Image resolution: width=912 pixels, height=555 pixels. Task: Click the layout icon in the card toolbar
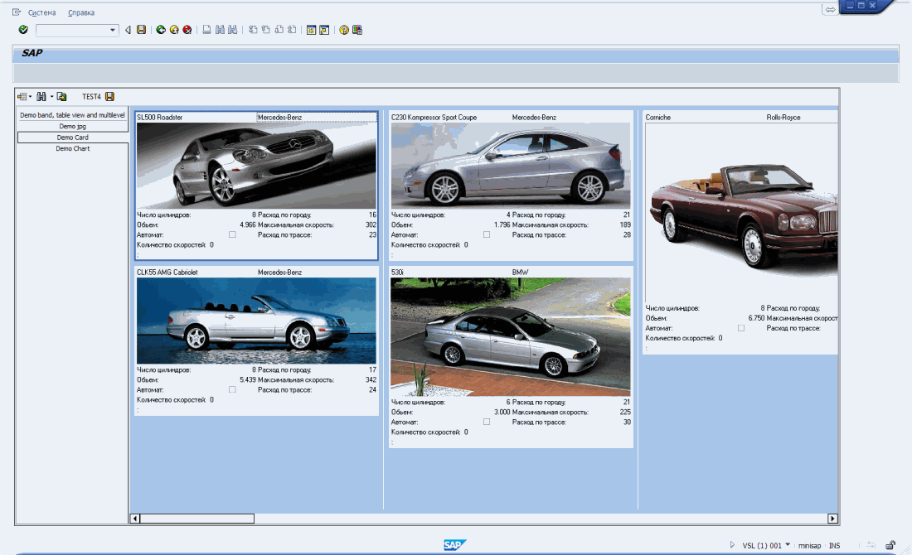click(x=22, y=96)
